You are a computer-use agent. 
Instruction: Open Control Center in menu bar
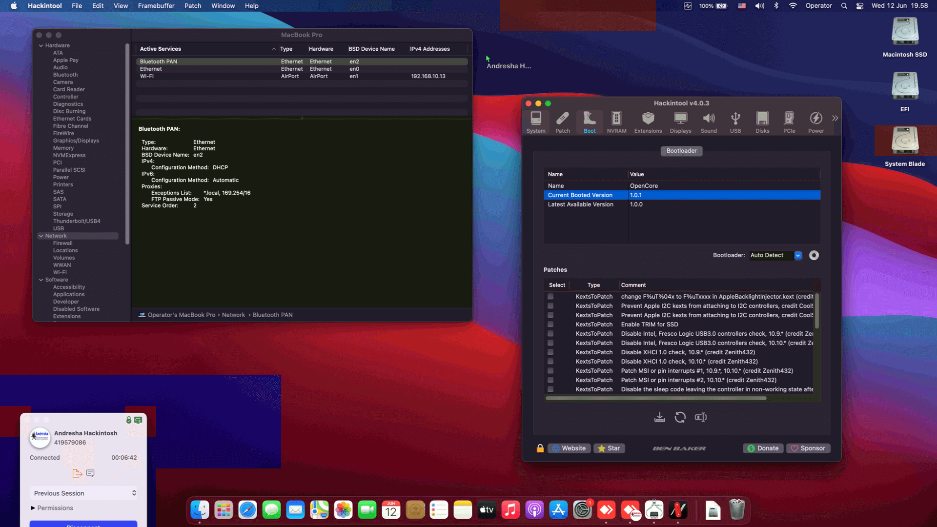point(860,6)
